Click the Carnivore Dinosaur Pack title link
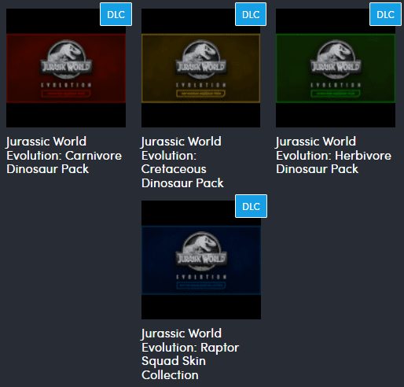Viewport: 404px width, 387px height. [64, 155]
